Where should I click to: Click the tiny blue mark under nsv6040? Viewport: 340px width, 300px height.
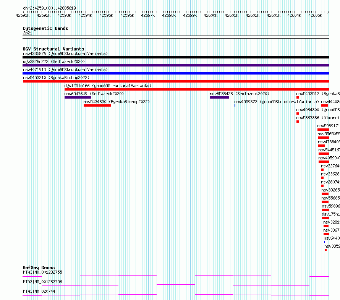click(x=324, y=242)
